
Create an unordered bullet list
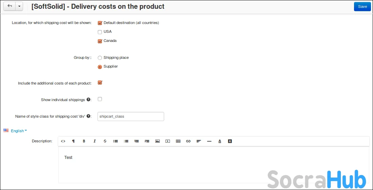point(115,141)
